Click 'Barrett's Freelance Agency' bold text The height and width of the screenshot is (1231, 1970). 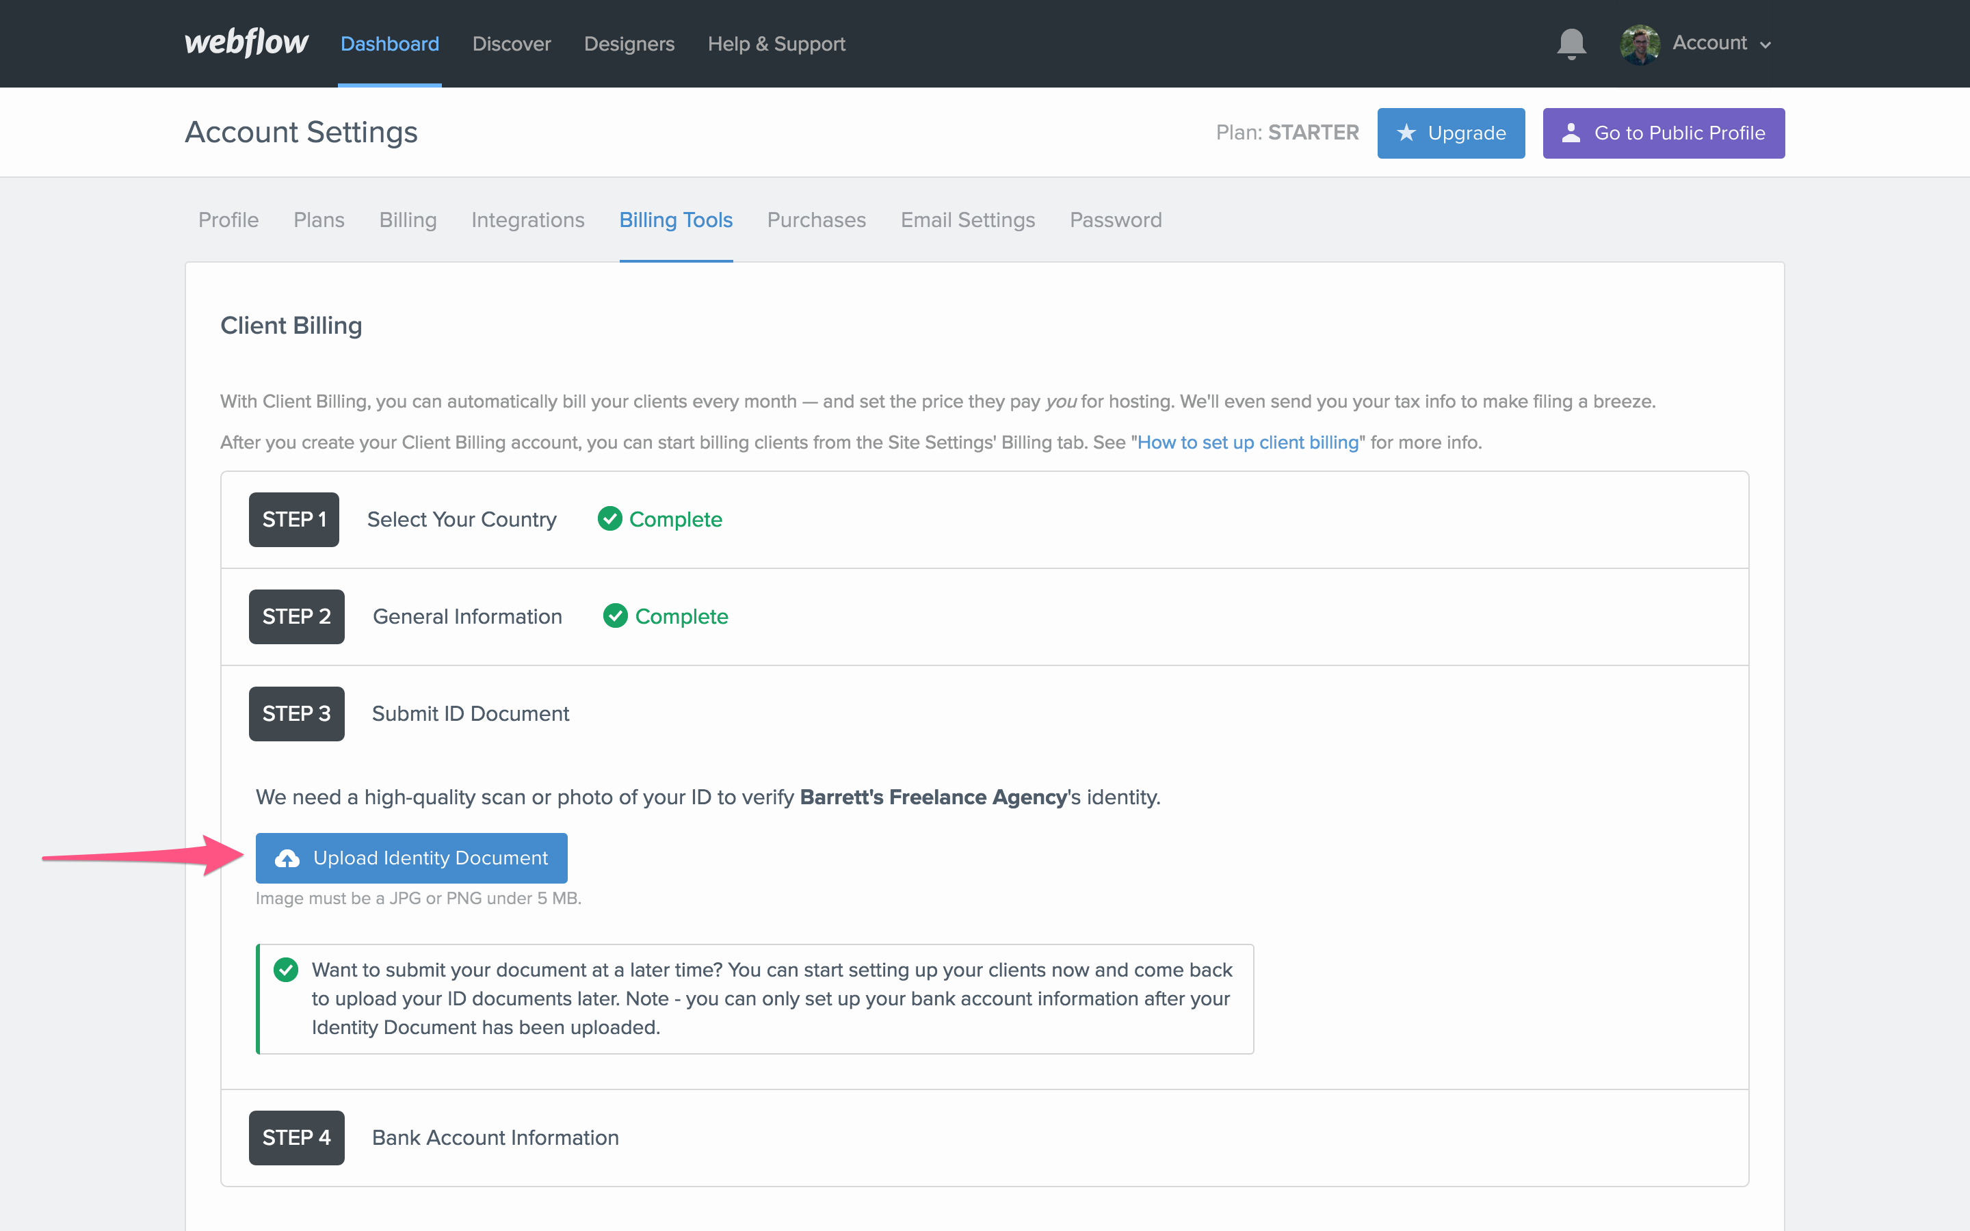(934, 797)
